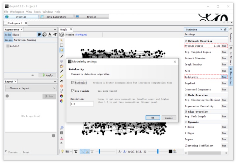Select the drag hand tool
Viewport: 237px width, 164px height.
tap(62, 50)
